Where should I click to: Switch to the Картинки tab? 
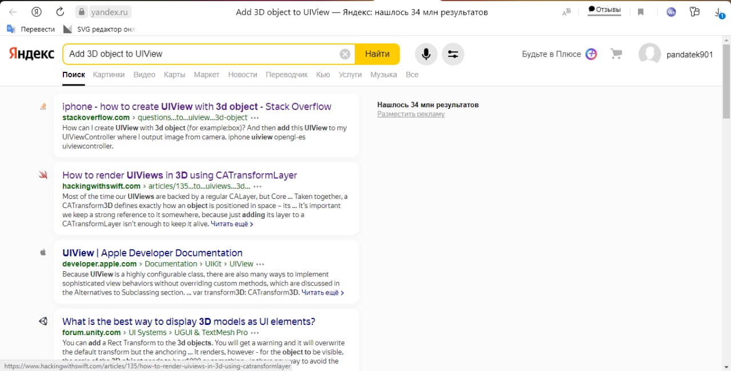pos(109,75)
